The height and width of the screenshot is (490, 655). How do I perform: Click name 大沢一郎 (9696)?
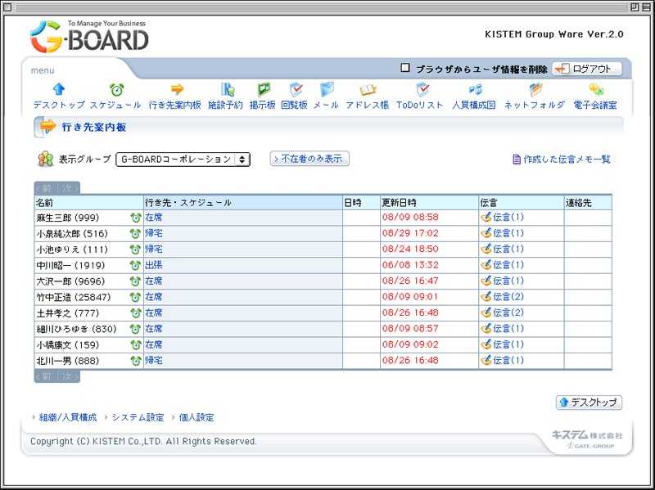(70, 281)
